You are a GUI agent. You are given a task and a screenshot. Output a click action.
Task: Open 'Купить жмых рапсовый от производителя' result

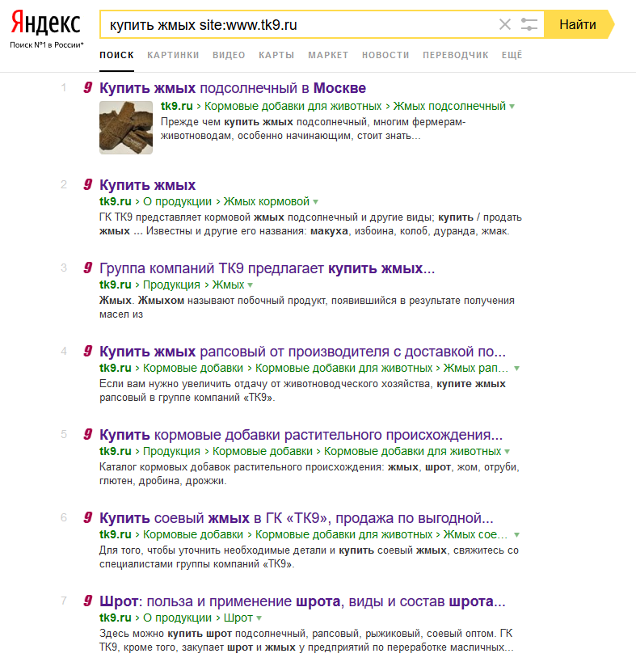coord(302,352)
